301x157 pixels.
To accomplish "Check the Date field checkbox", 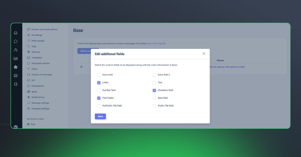I will click(x=154, y=98).
